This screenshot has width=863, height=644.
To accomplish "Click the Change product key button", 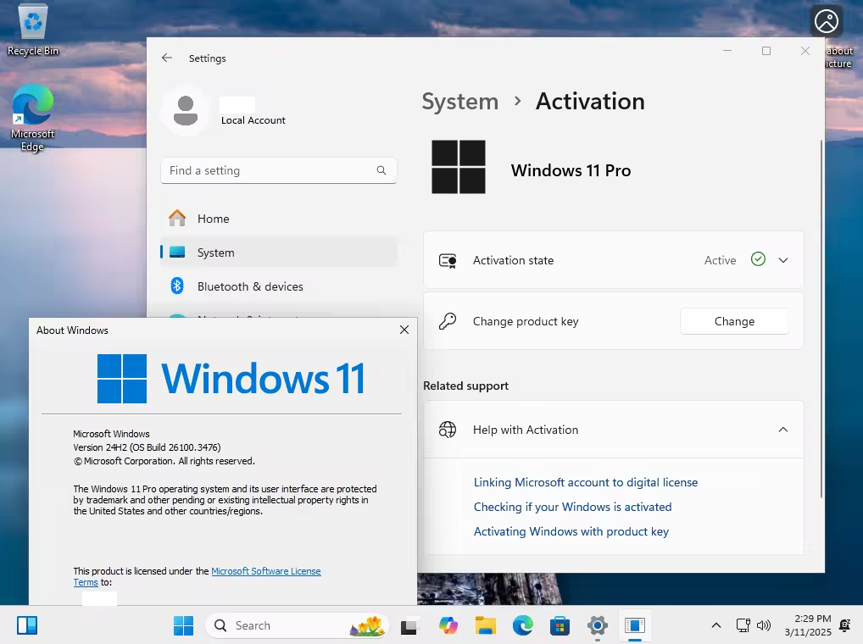I will click(734, 321).
